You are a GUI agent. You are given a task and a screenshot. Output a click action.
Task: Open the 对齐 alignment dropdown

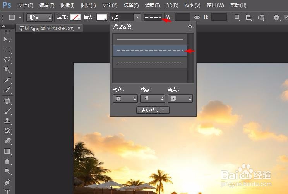coord(125,99)
